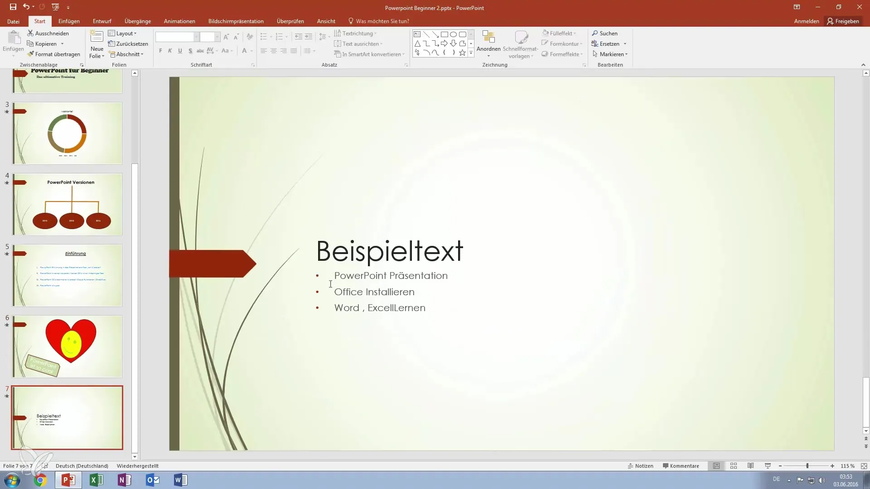Toggle text shadow (S)

click(190, 51)
